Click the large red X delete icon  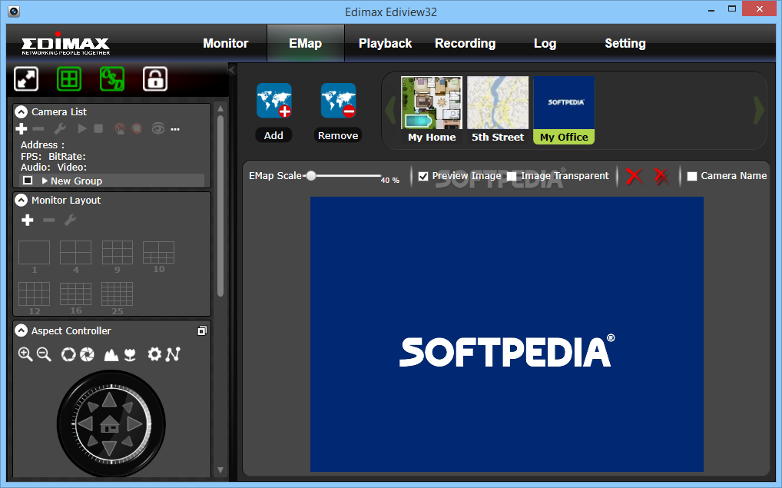(635, 176)
